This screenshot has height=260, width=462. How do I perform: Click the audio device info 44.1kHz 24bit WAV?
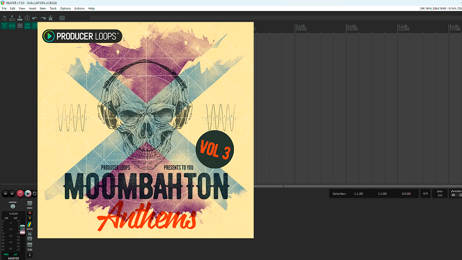[441, 9]
